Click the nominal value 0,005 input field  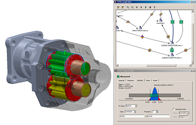click(132, 116)
